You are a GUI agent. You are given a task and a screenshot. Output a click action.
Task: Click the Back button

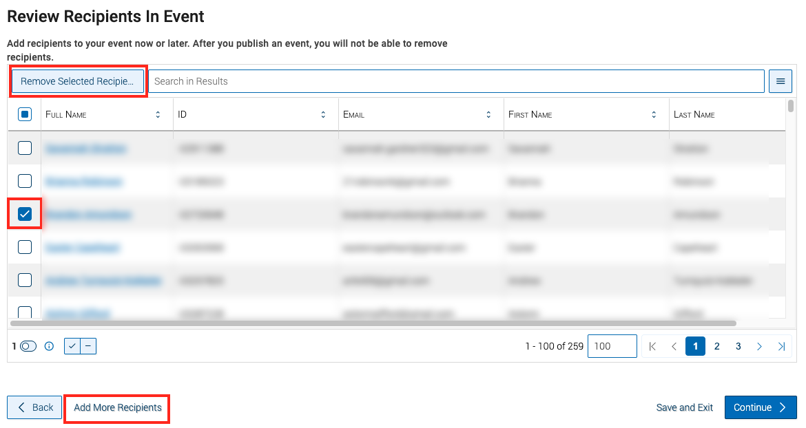pyautogui.click(x=34, y=407)
